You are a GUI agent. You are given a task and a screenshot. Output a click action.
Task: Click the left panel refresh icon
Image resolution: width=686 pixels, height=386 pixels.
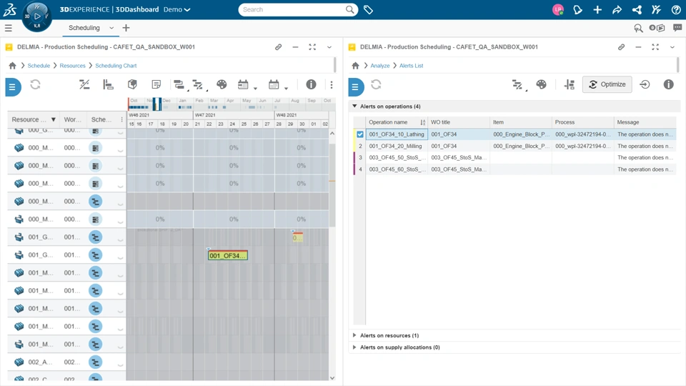click(x=36, y=84)
